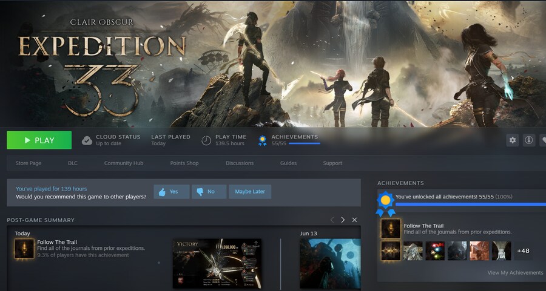Click the statue achievement icon
The width and height of the screenshot is (546, 291).
(413, 250)
